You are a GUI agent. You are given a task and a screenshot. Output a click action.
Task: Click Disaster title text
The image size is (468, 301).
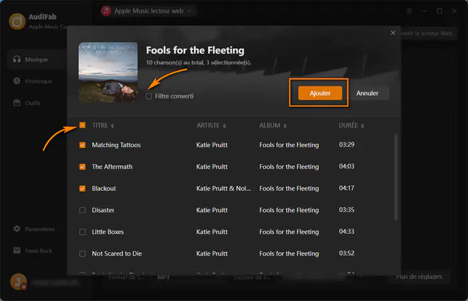coord(103,210)
